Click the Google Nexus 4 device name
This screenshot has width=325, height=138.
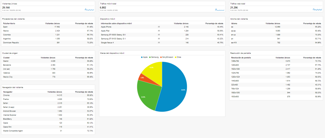(x=107, y=43)
